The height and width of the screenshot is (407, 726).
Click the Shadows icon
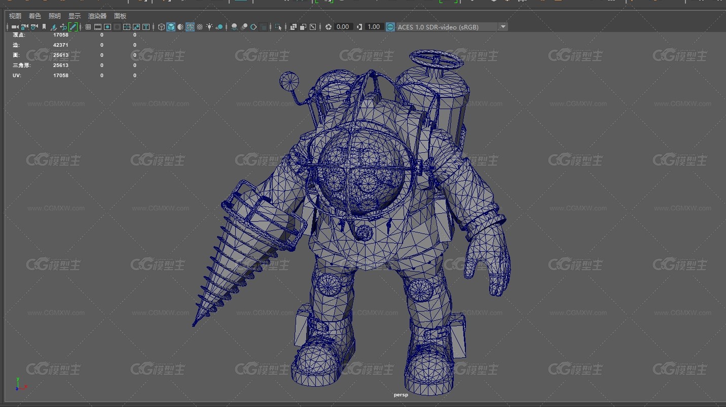[x=220, y=27]
